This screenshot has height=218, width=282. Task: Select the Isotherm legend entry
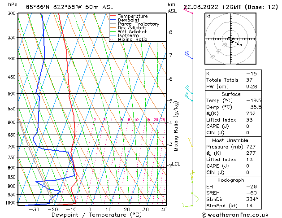coord(128,35)
